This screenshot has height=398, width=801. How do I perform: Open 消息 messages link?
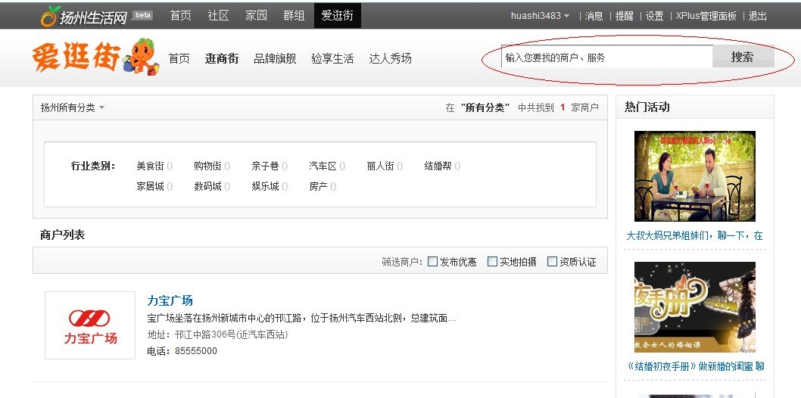point(594,16)
